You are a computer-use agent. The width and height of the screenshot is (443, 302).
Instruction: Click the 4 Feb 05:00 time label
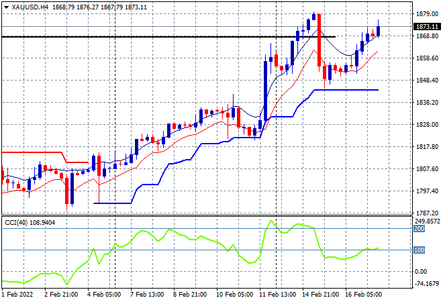pos(104,295)
